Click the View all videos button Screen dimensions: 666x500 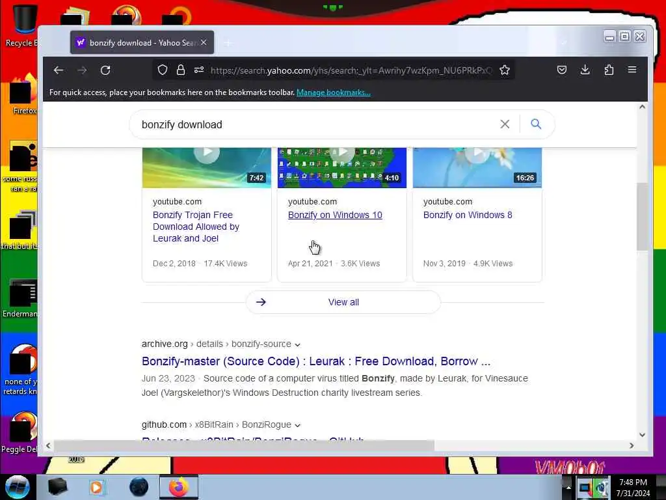point(343,302)
